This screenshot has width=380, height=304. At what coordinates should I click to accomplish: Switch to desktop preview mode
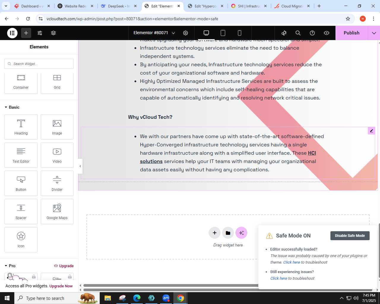coord(206,33)
